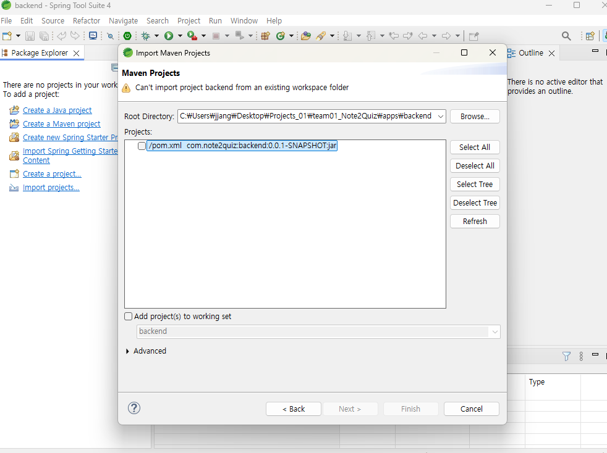Click the Select All button
The image size is (607, 453).
(475, 148)
